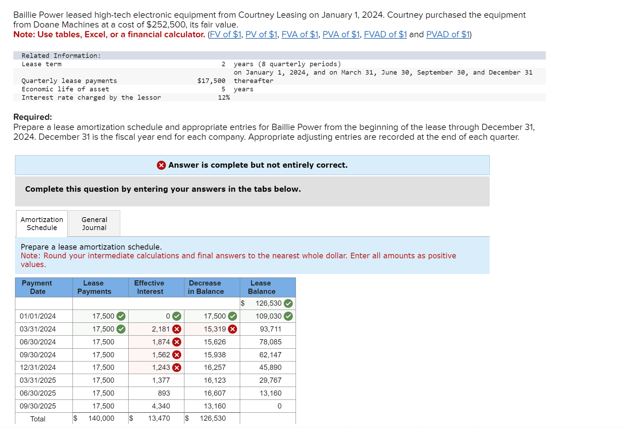
Task: Click the 78,085 lease balance cell
Action: (268, 342)
